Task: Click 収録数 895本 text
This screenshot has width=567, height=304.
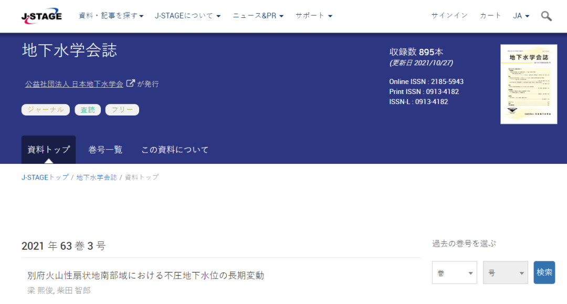Action: 416,52
